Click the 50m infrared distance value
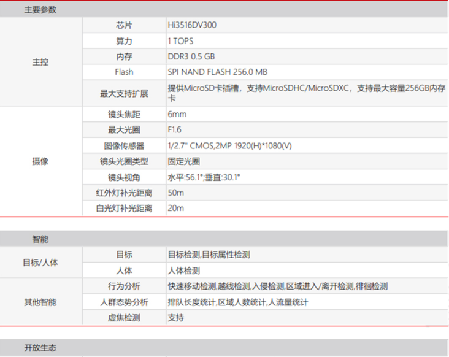The image size is (449, 357). 176,193
